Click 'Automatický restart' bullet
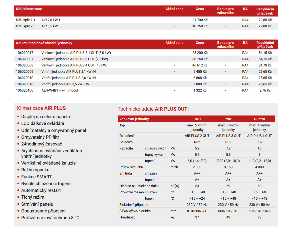Viewport: 293px width, 234px height. (x=41, y=190)
